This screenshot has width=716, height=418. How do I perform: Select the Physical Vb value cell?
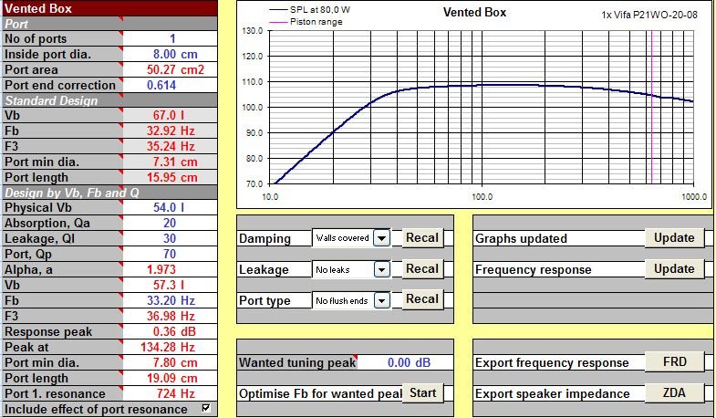click(x=171, y=208)
